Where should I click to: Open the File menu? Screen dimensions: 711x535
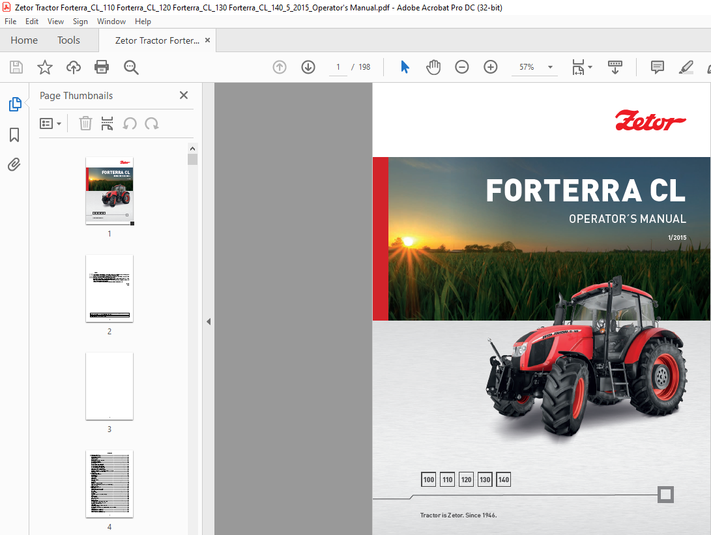coord(10,22)
